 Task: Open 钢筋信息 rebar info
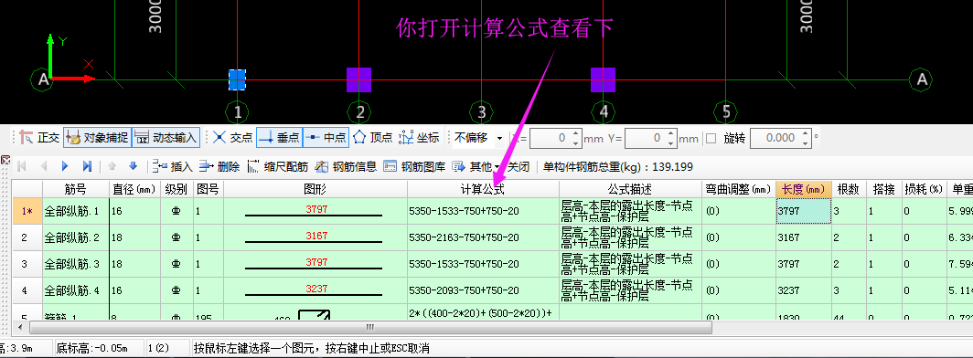(347, 166)
